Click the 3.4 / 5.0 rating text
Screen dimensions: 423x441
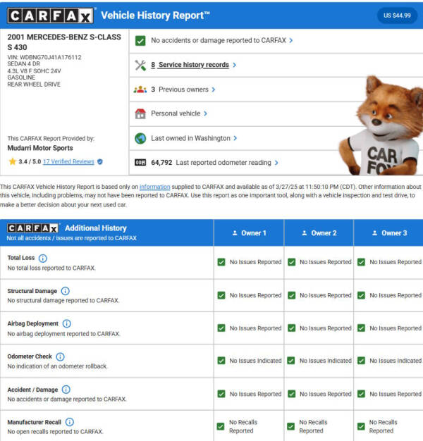(x=30, y=162)
